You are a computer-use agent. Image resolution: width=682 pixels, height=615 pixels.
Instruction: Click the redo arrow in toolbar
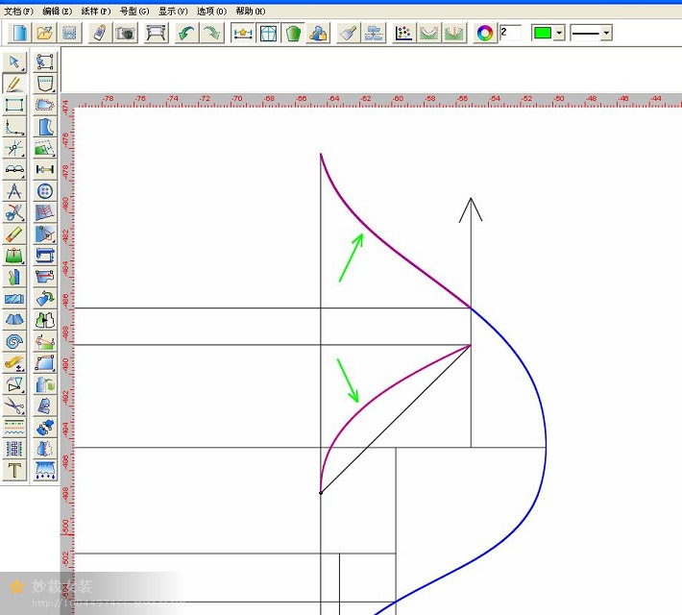(x=210, y=33)
